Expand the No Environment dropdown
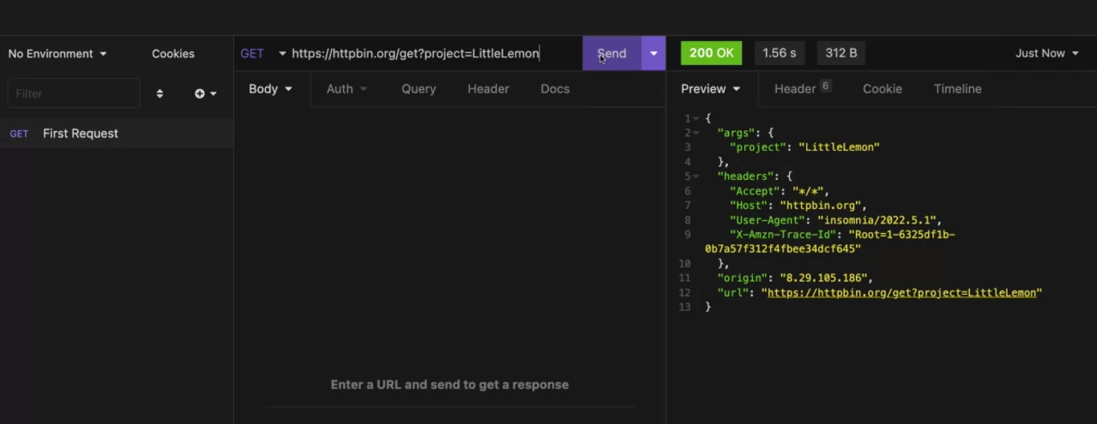The image size is (1097, 424). pos(57,54)
